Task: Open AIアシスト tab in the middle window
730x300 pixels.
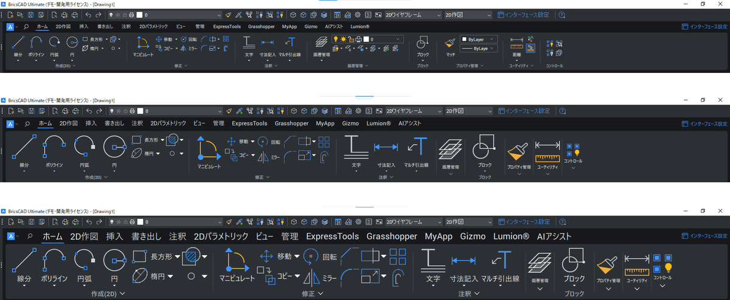Action: pos(410,123)
